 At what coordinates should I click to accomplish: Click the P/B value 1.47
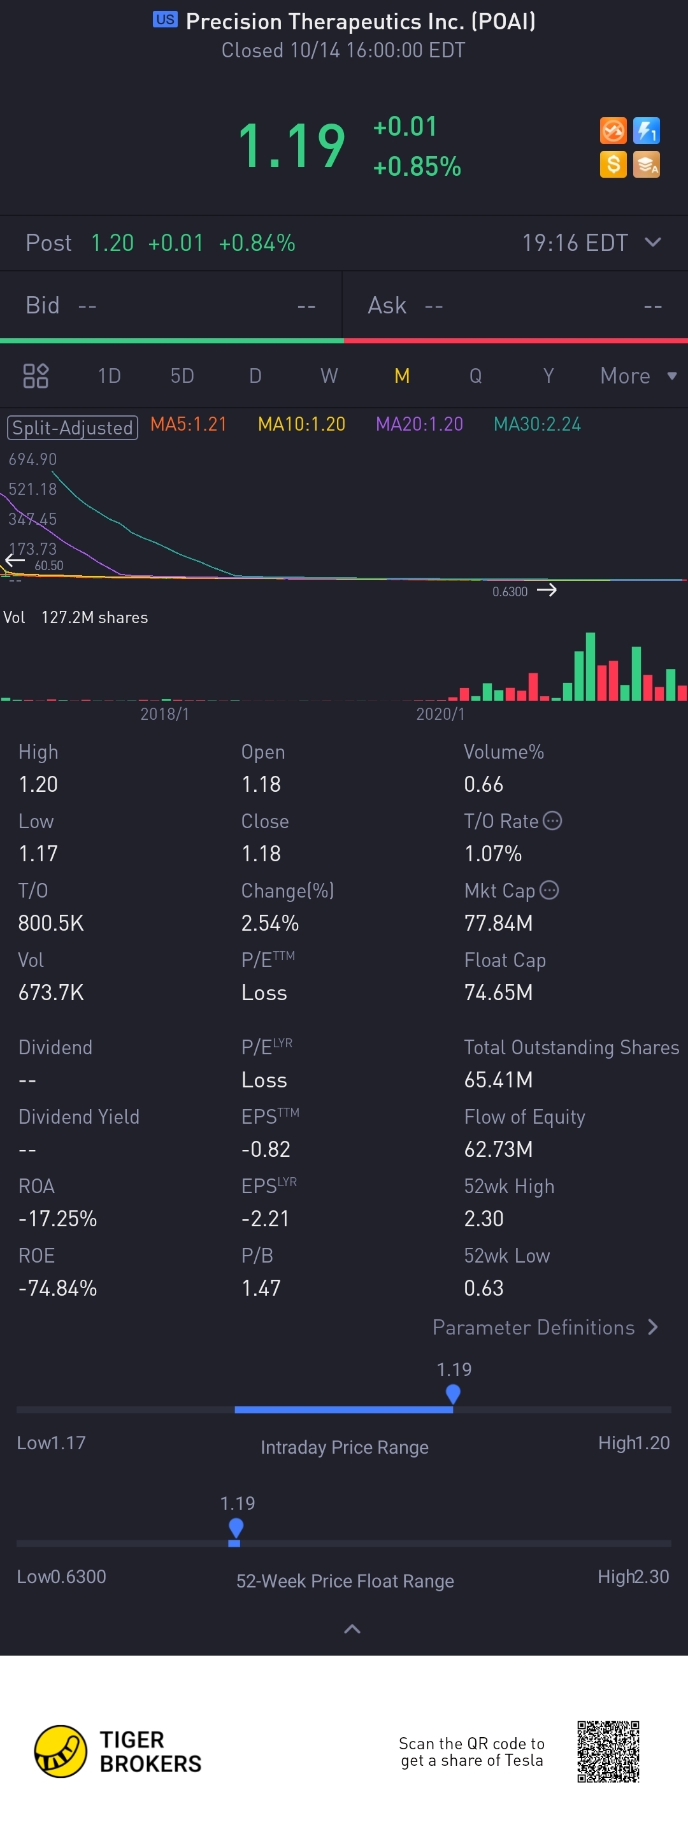pos(261,1287)
